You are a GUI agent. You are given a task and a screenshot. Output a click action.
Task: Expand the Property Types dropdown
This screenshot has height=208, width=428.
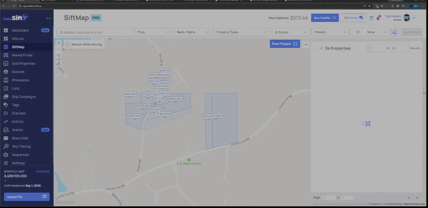pyautogui.click(x=242, y=32)
